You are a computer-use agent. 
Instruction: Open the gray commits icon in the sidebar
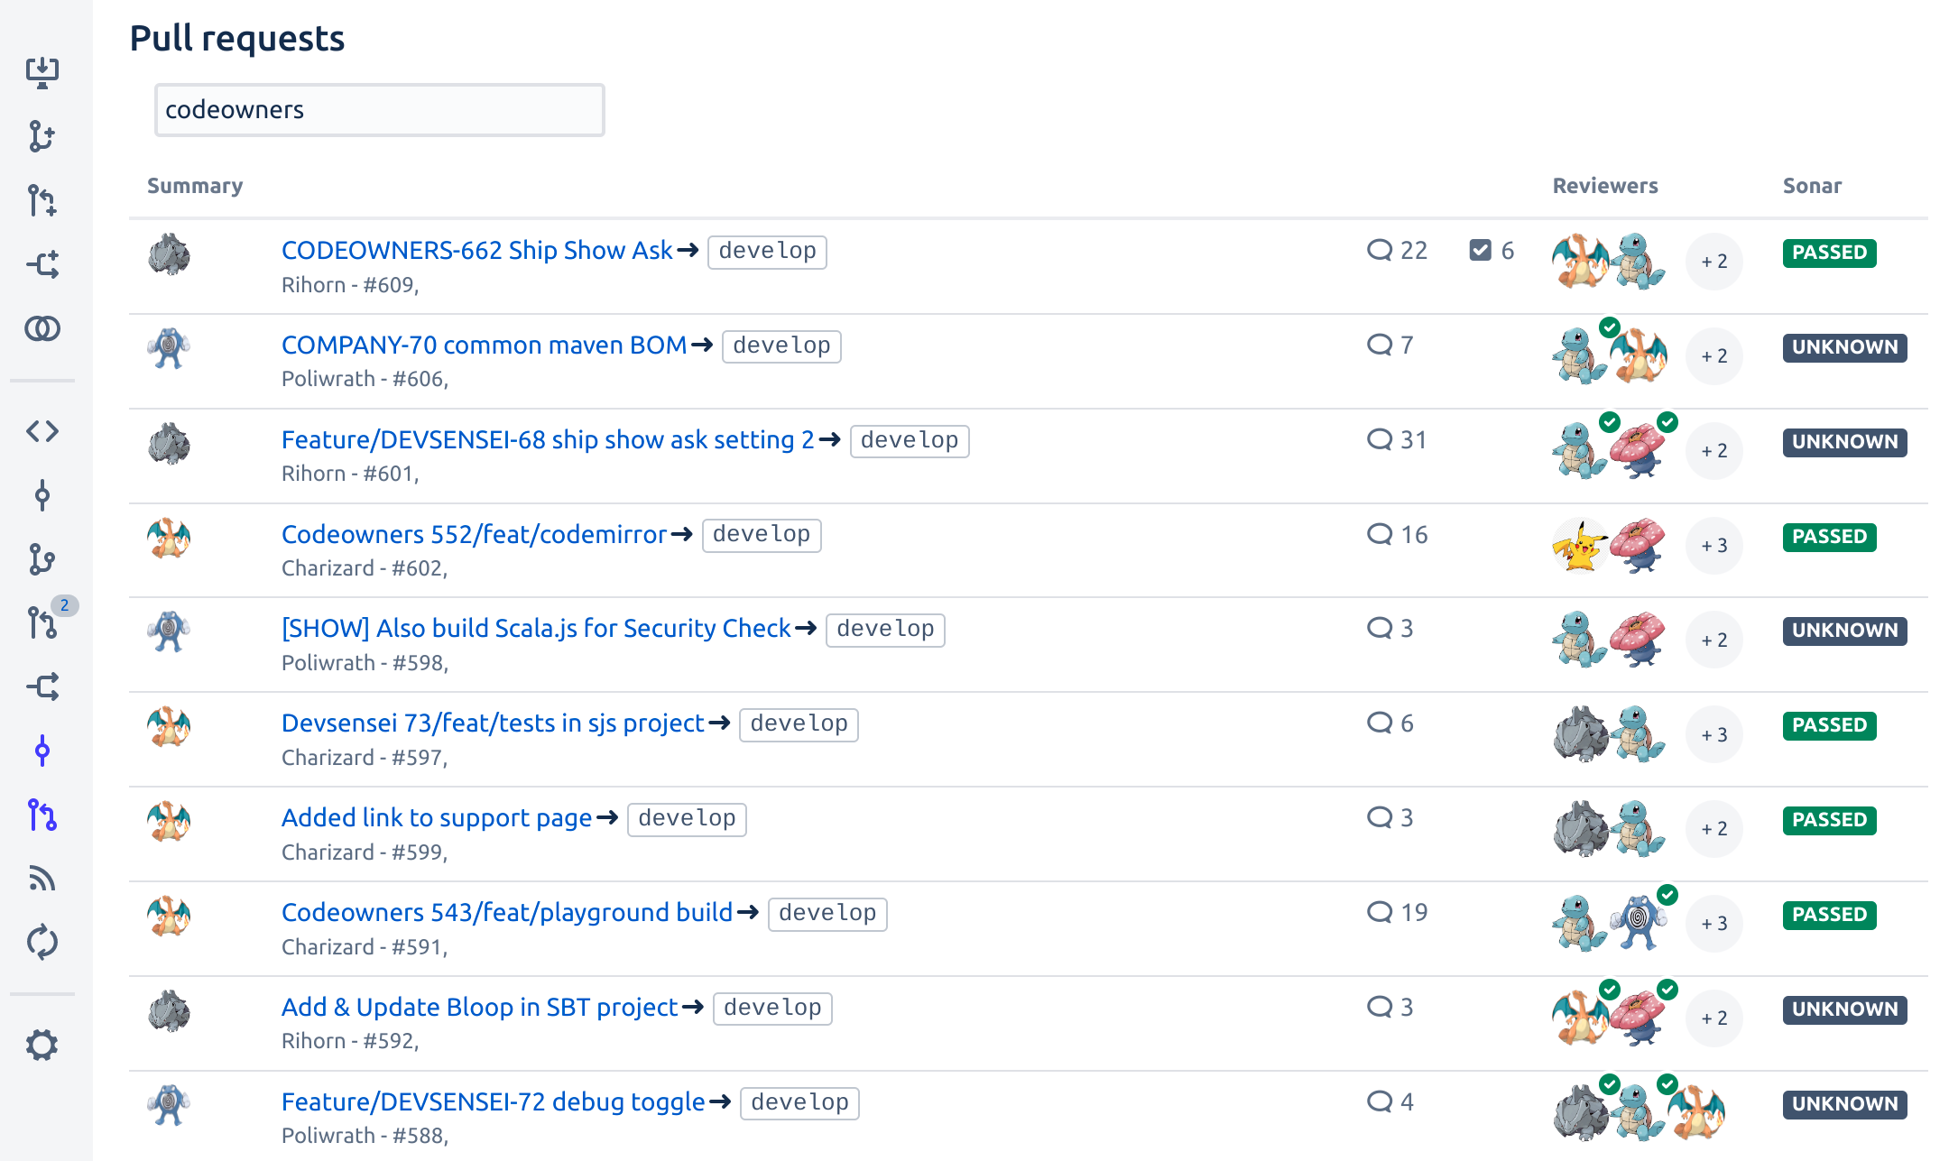point(42,495)
